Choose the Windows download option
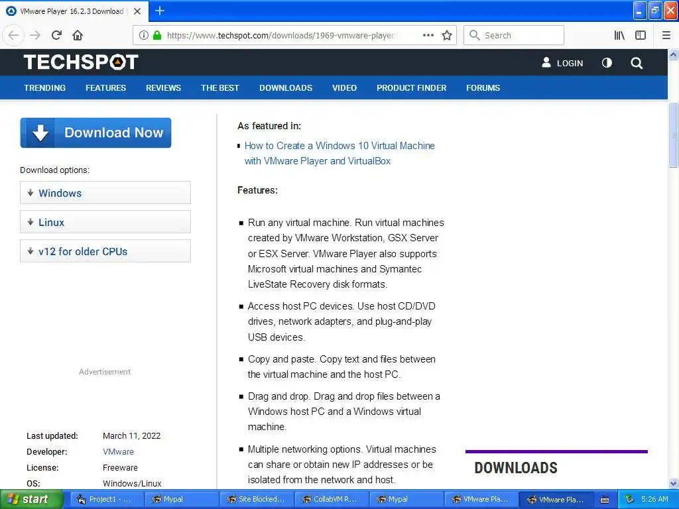 tap(105, 193)
